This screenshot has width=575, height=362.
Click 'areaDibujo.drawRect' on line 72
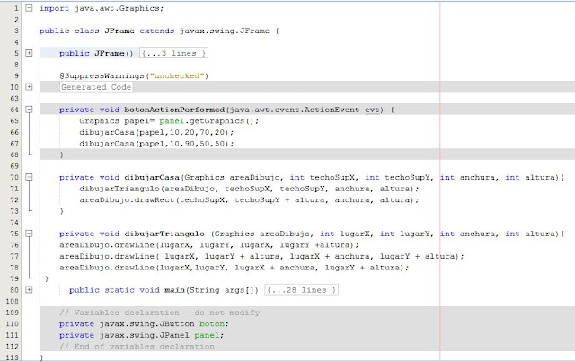127,200
